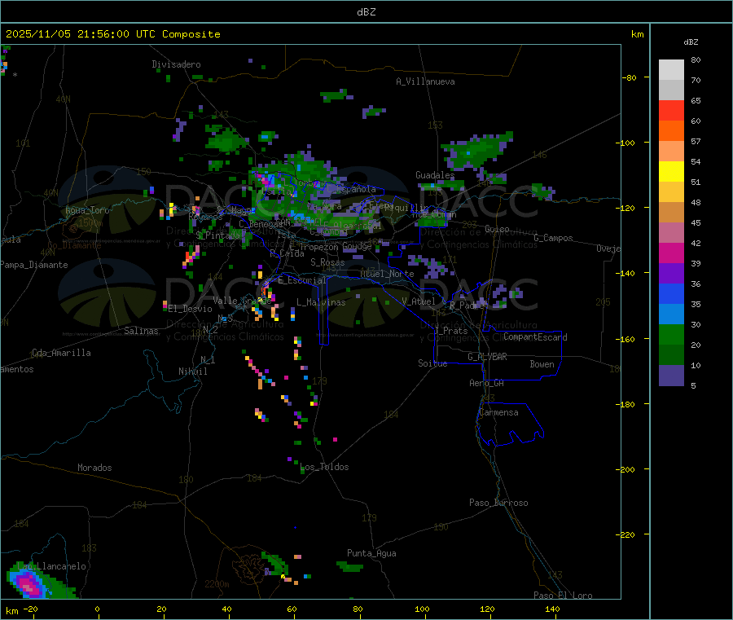Click the blue 35 dBZ legend swatch

pyautogui.click(x=671, y=293)
